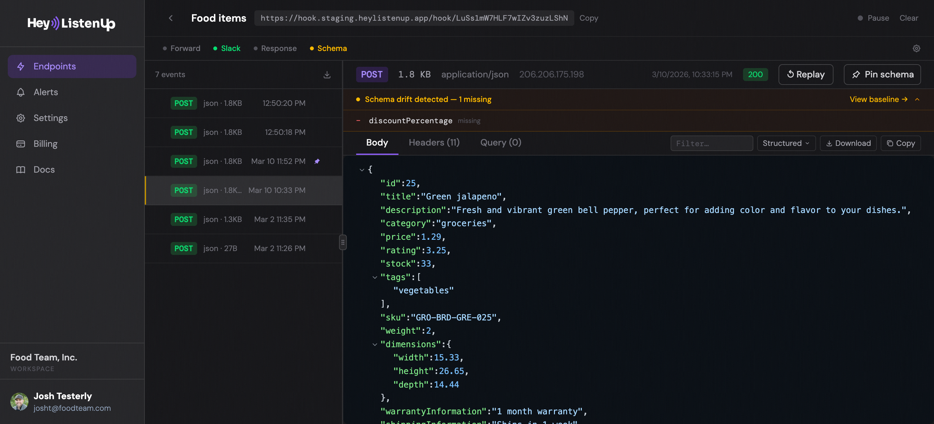This screenshot has width=934, height=424.
Task: Collapse the dimensions object in the JSON
Action: 375,344
